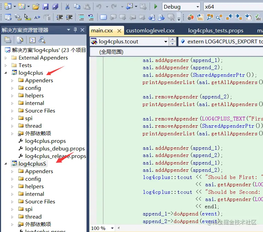Click the Navigate Backward icon
263x232 pixels.
[x=129, y=7]
